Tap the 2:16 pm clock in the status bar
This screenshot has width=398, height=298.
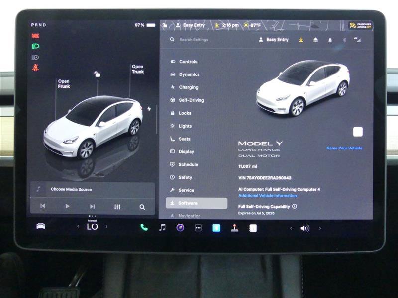(230, 25)
